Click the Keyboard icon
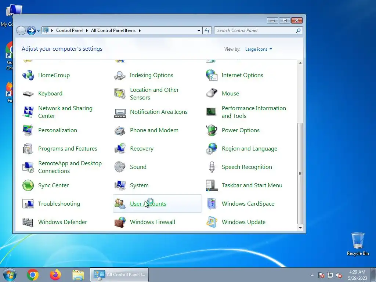The width and height of the screenshot is (376, 282). click(x=28, y=94)
